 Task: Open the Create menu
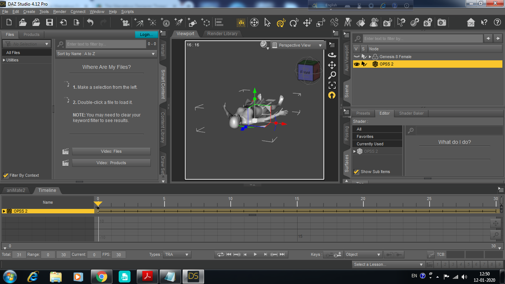tap(29, 11)
